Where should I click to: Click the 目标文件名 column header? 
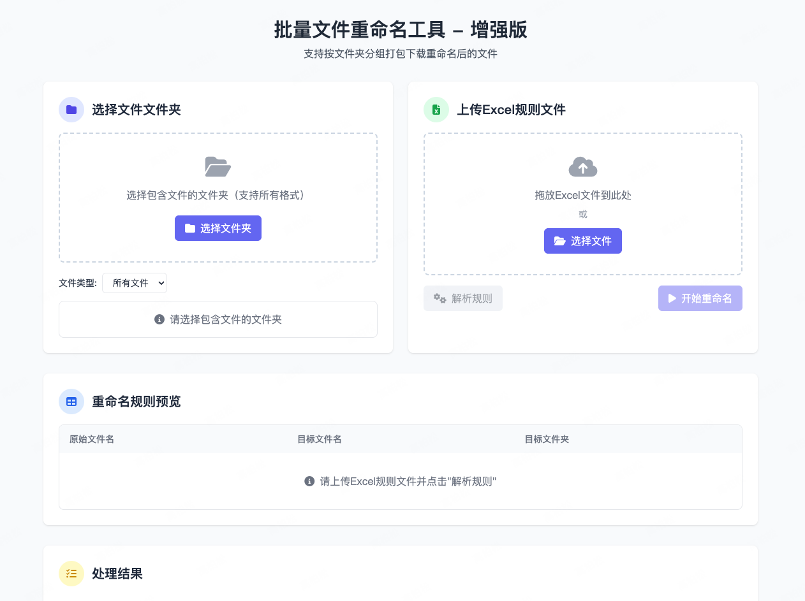(320, 439)
